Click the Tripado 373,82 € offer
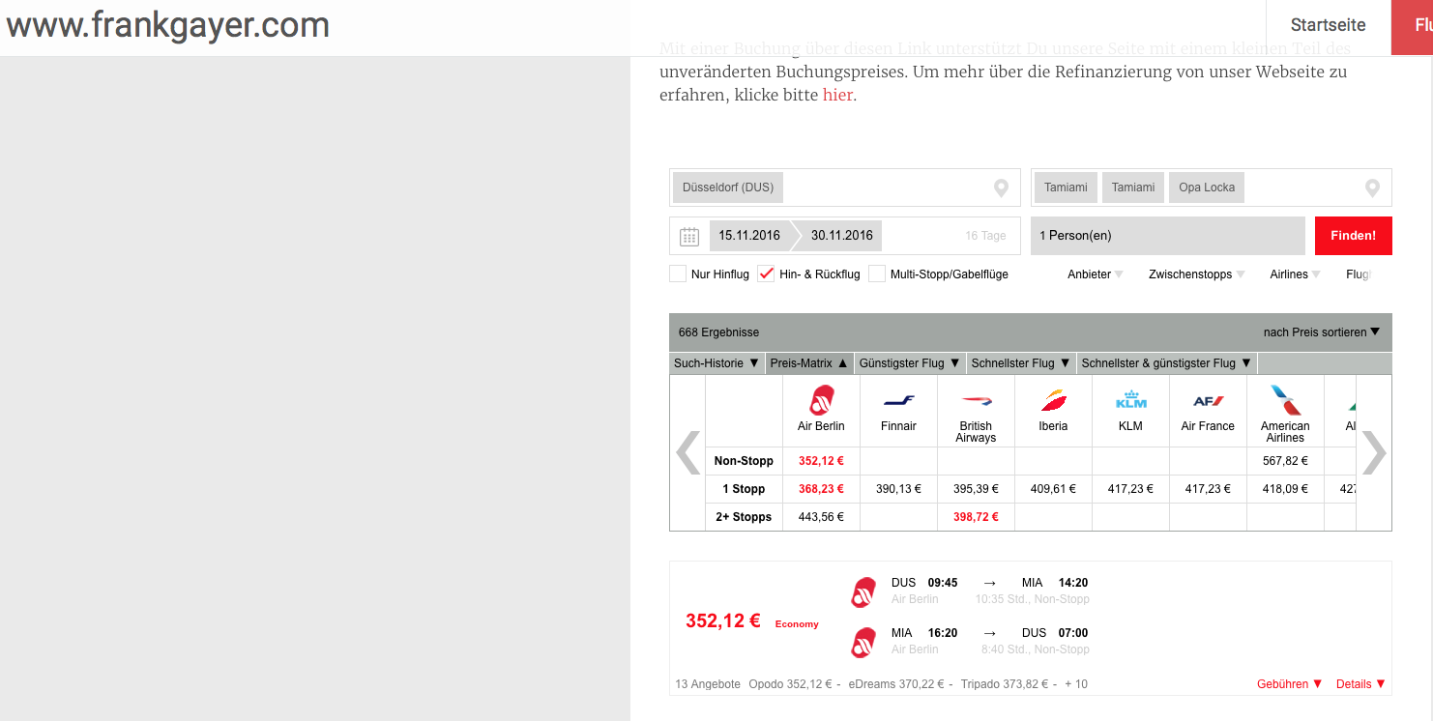Image resolution: width=1433 pixels, height=721 pixels. click(1005, 684)
